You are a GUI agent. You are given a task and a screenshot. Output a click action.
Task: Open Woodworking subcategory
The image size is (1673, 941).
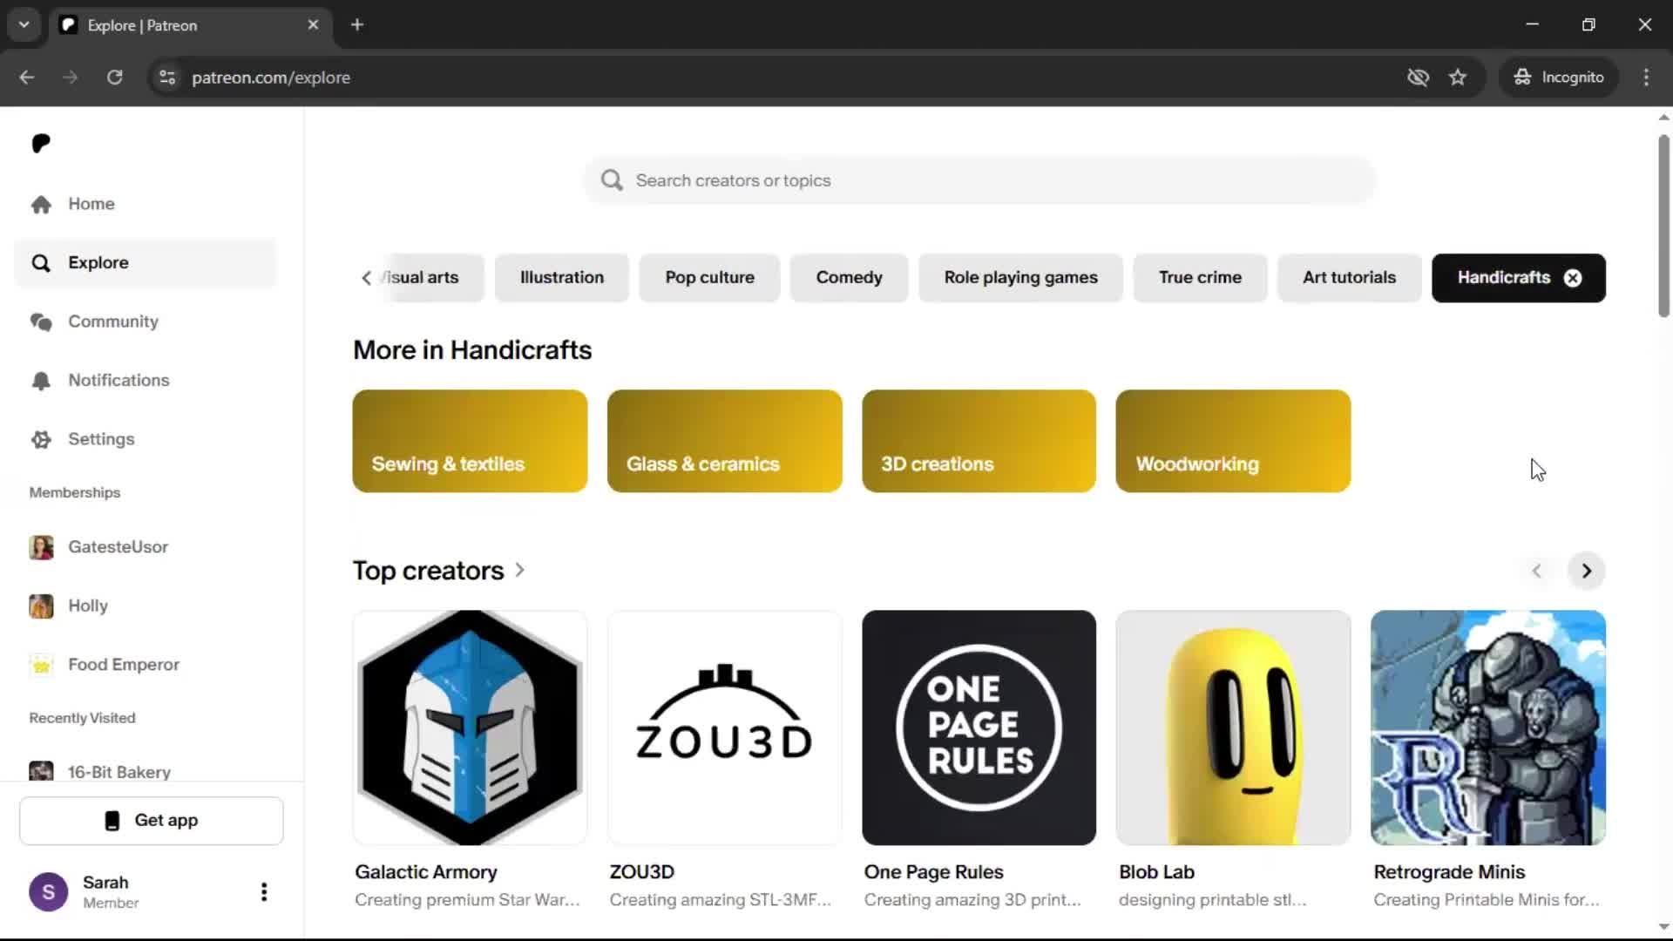click(1233, 441)
